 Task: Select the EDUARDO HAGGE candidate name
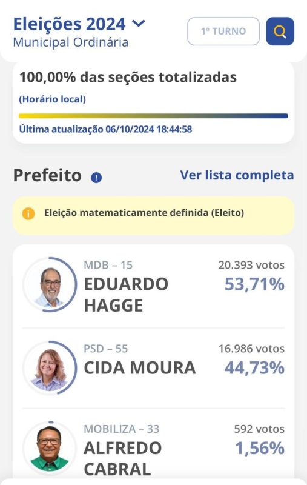126,295
